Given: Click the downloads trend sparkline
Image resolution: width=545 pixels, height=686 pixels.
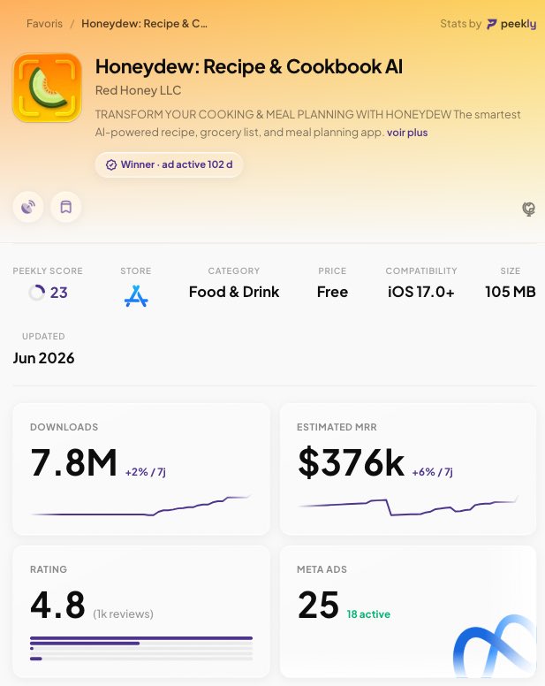Looking at the screenshot, I should tap(141, 507).
